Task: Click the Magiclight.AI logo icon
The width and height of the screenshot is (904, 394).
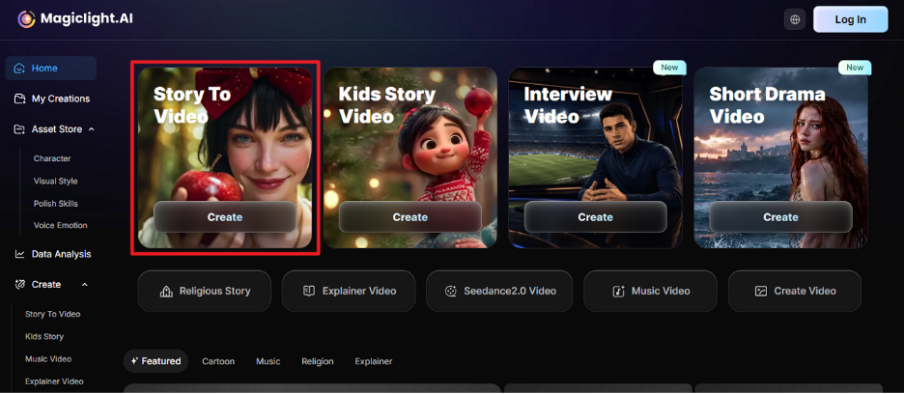Action: pyautogui.click(x=26, y=19)
